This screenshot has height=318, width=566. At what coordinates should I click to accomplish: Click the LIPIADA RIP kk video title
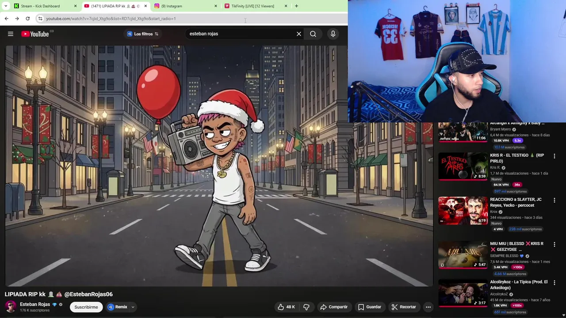pos(59,294)
